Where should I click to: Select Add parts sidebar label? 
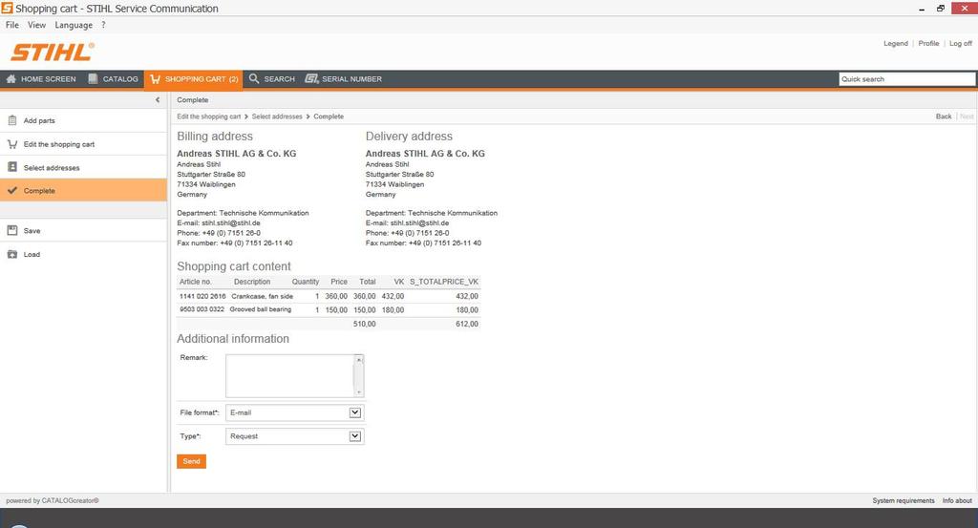(x=39, y=121)
